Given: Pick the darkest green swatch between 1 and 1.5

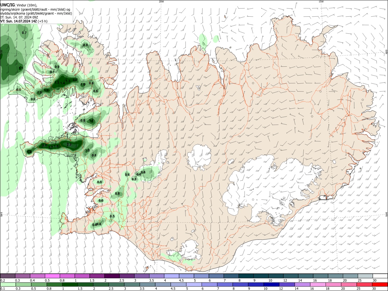Looking at the screenshot, I should pos(70,284).
